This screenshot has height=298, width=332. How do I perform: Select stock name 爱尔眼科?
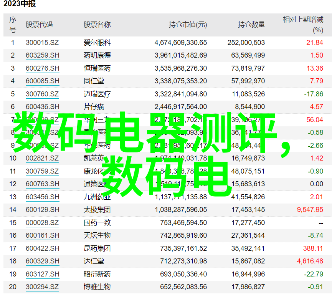97,43
